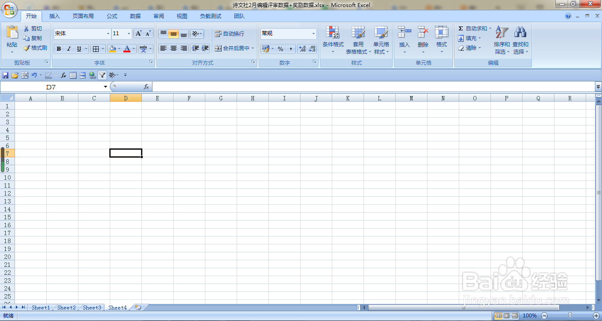Click the Office button logo
The height and width of the screenshot is (321, 602).
point(10,10)
